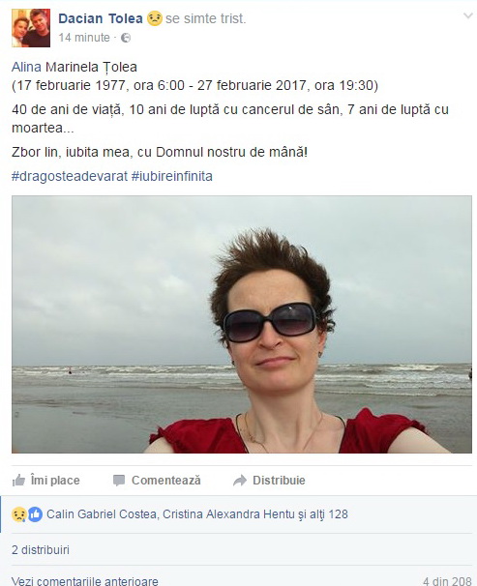
Task: Open the 14 minute timestamp link
Action: (84, 38)
